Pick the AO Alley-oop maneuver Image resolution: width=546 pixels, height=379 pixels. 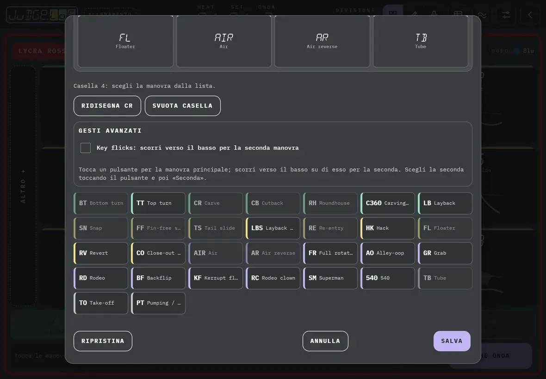(x=388, y=253)
